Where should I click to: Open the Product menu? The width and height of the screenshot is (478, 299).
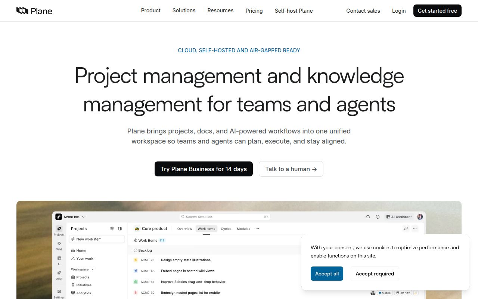[x=151, y=10]
